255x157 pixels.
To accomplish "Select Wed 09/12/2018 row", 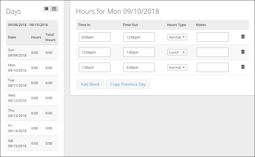I will pos(32,98).
